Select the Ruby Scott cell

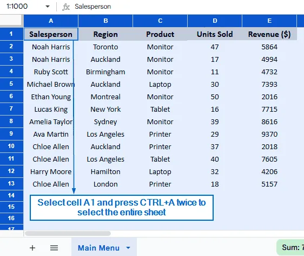[x=51, y=72]
